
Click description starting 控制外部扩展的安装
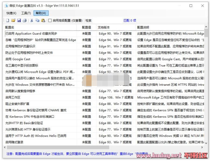click(170, 104)
